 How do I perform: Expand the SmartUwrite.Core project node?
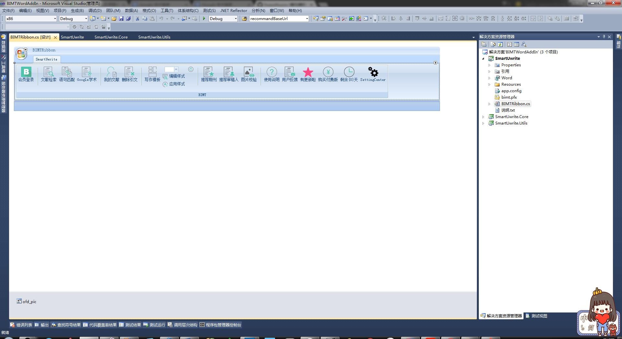point(483,117)
